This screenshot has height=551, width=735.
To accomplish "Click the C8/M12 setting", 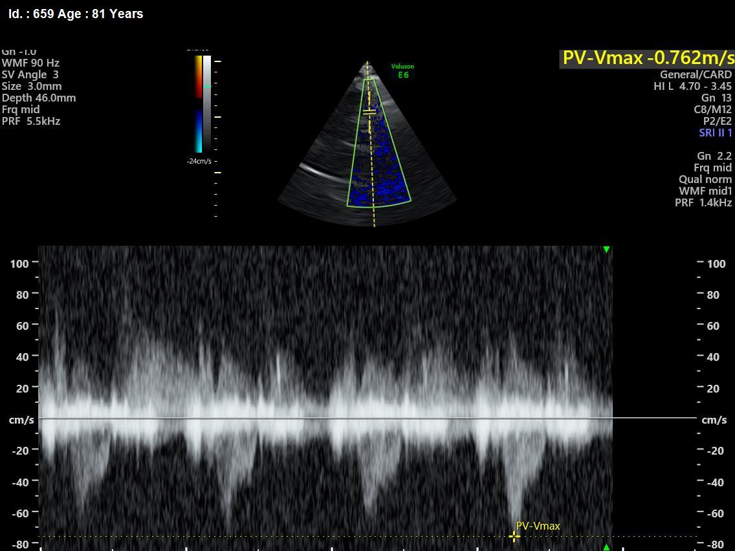I will [712, 110].
